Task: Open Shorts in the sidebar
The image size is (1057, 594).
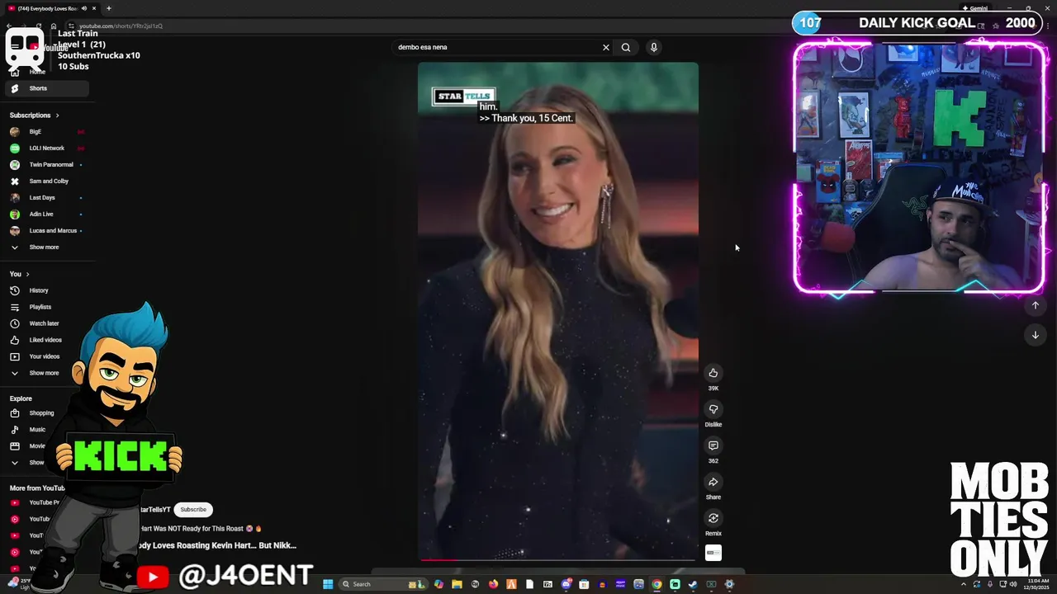Action: click(x=46, y=88)
